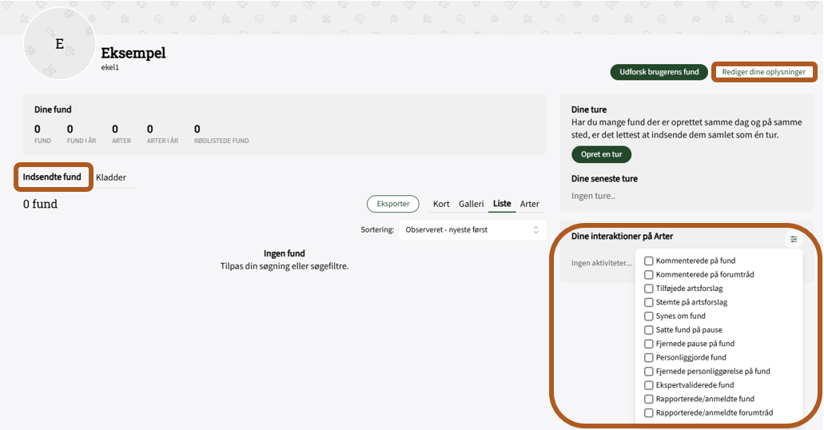This screenshot has width=824, height=430.
Task: Open the Sortering dropdown
Action: [472, 229]
